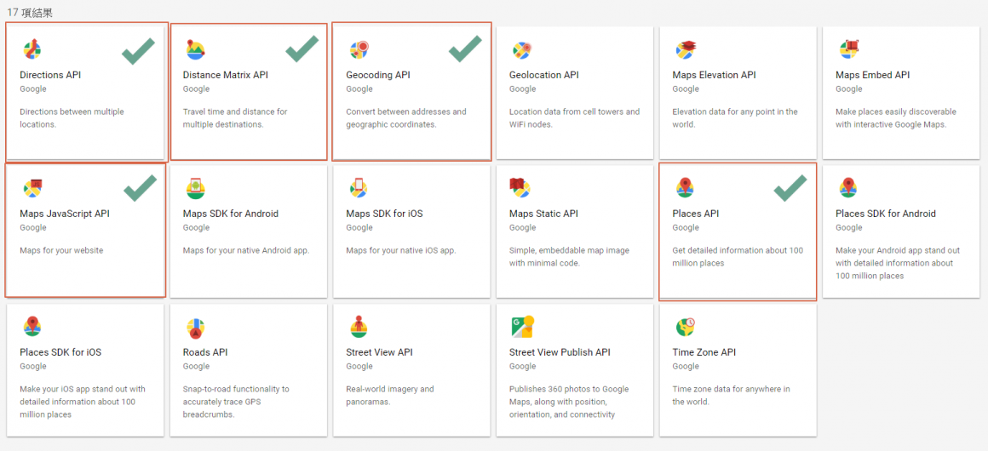Click the Maps SDK for Android icon
The image size is (988, 451).
coord(195,188)
